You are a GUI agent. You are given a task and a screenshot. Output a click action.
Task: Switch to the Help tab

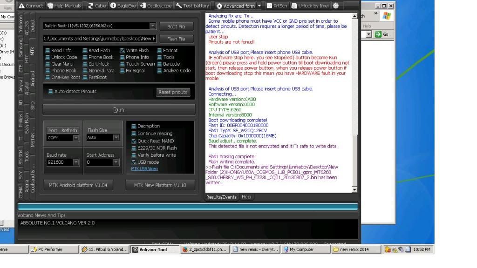coord(246,197)
